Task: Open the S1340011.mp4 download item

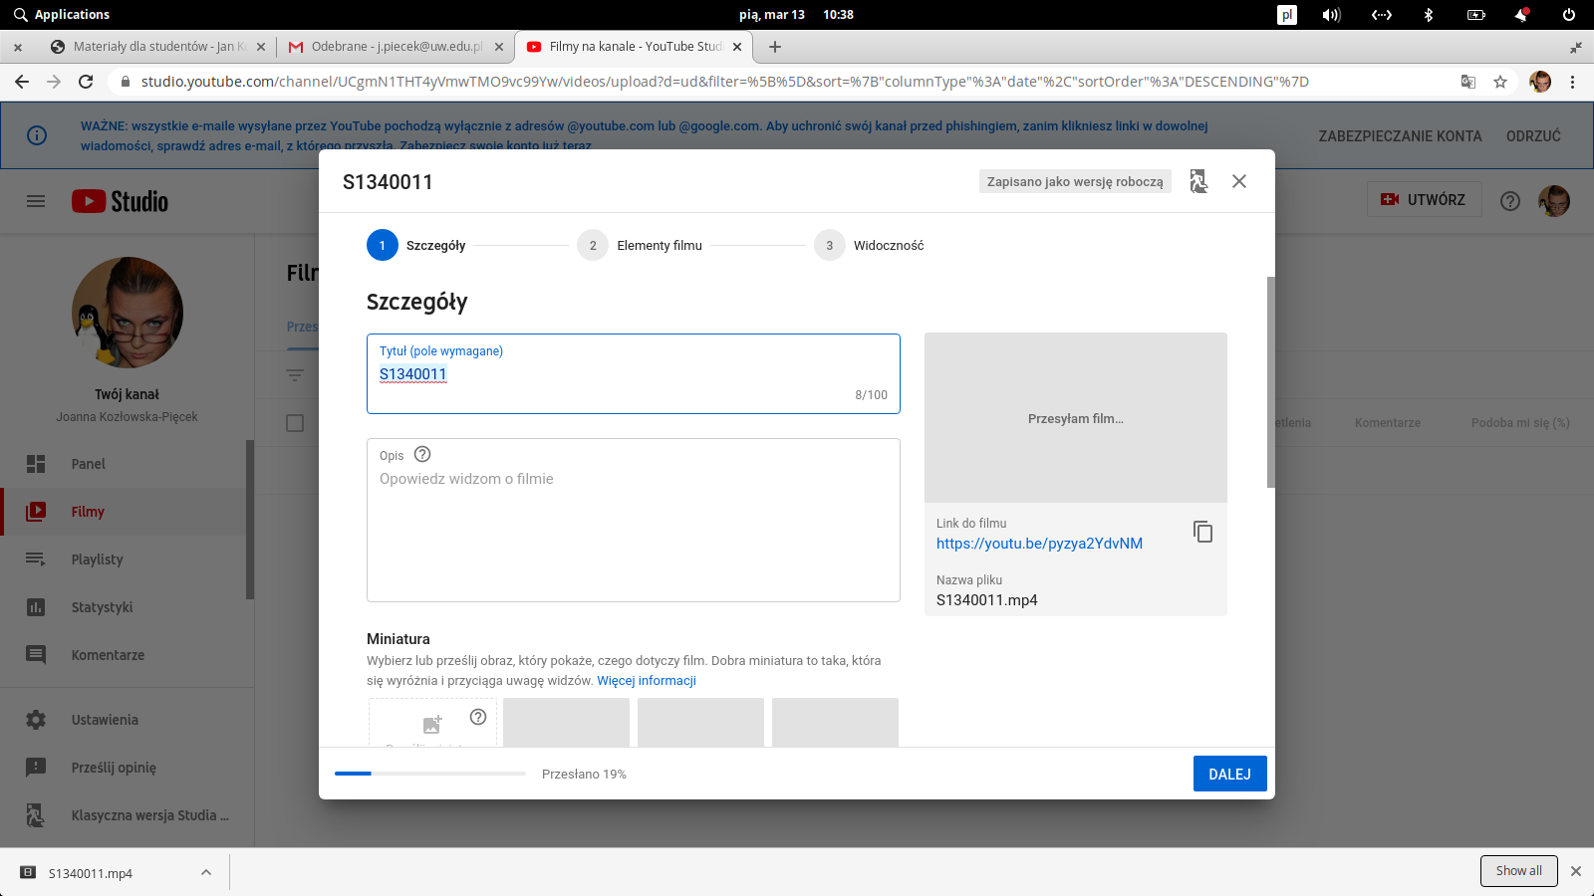Action: tap(91, 873)
